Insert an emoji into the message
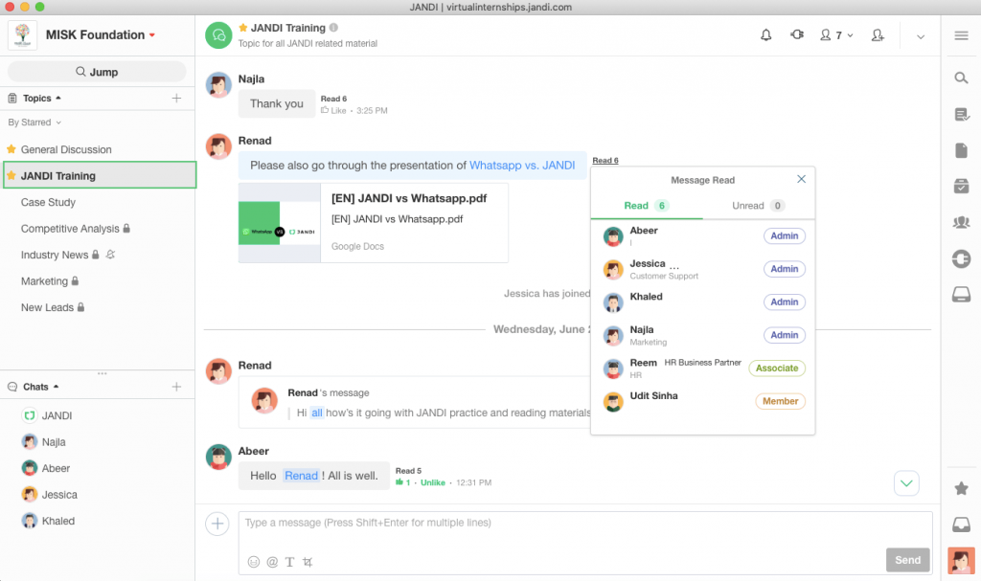 pyautogui.click(x=254, y=562)
